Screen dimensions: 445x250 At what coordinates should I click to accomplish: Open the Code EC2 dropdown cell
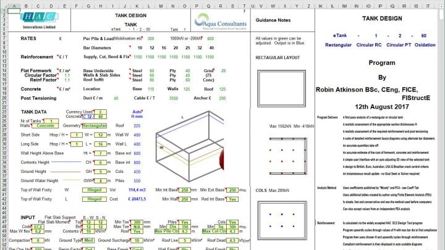pos(38,227)
